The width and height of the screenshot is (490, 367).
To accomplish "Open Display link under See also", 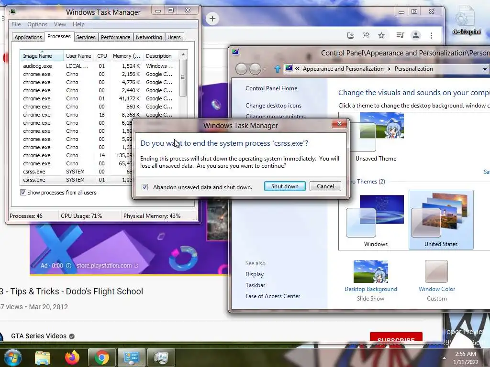I will coord(255,274).
